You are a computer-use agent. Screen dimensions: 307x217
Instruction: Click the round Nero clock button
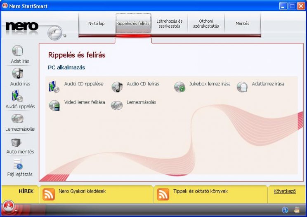(55, 33)
